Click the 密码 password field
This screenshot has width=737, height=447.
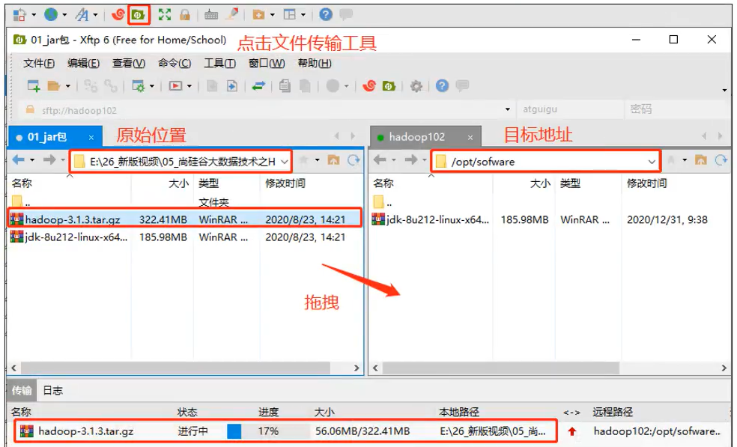coord(677,109)
